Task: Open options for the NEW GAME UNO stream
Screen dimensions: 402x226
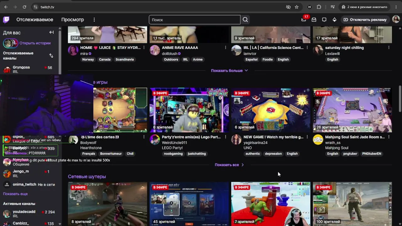Action: (x=307, y=137)
